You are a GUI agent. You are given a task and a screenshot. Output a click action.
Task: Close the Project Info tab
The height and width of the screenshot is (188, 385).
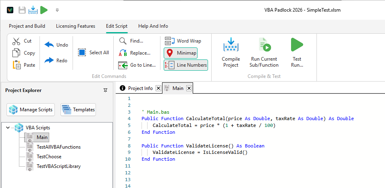158,88
